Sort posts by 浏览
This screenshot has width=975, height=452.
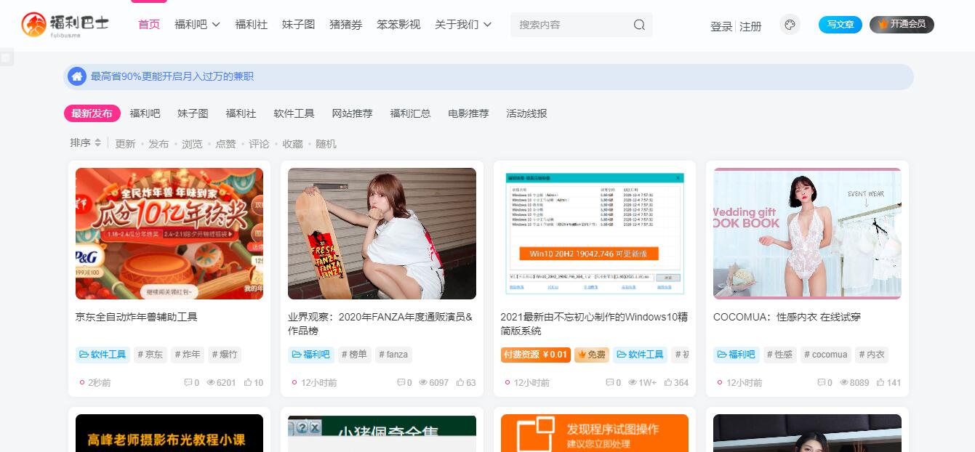click(192, 144)
